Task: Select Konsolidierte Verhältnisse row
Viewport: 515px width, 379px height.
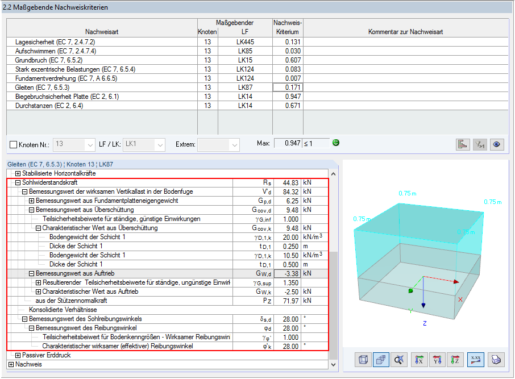Action: click(168, 310)
